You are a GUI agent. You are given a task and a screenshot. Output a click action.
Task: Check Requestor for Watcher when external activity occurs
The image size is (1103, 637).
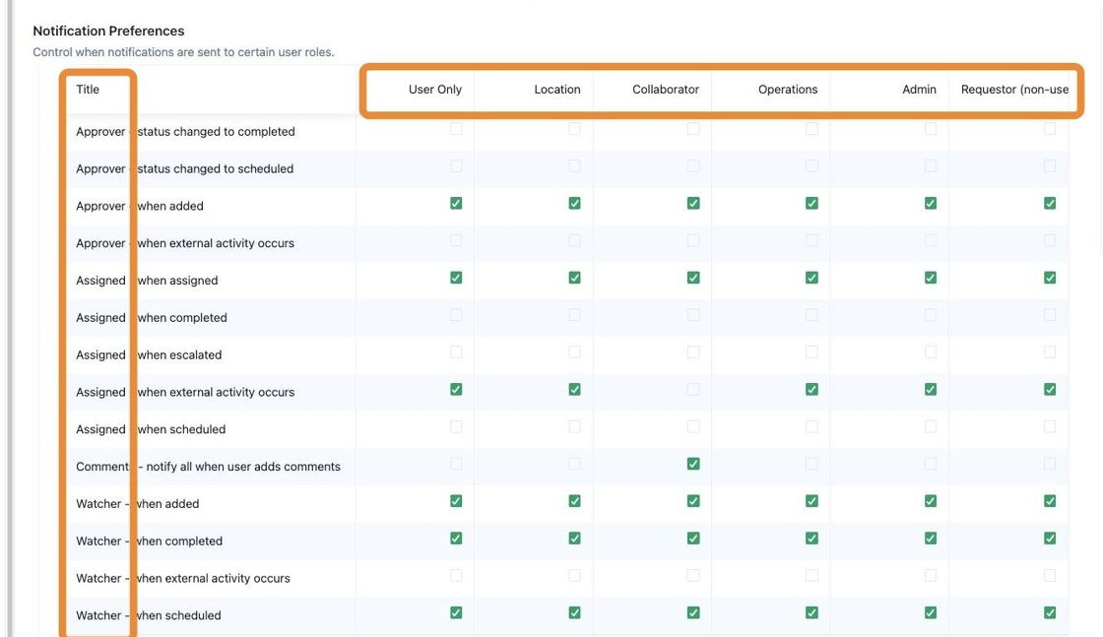tap(1050, 576)
